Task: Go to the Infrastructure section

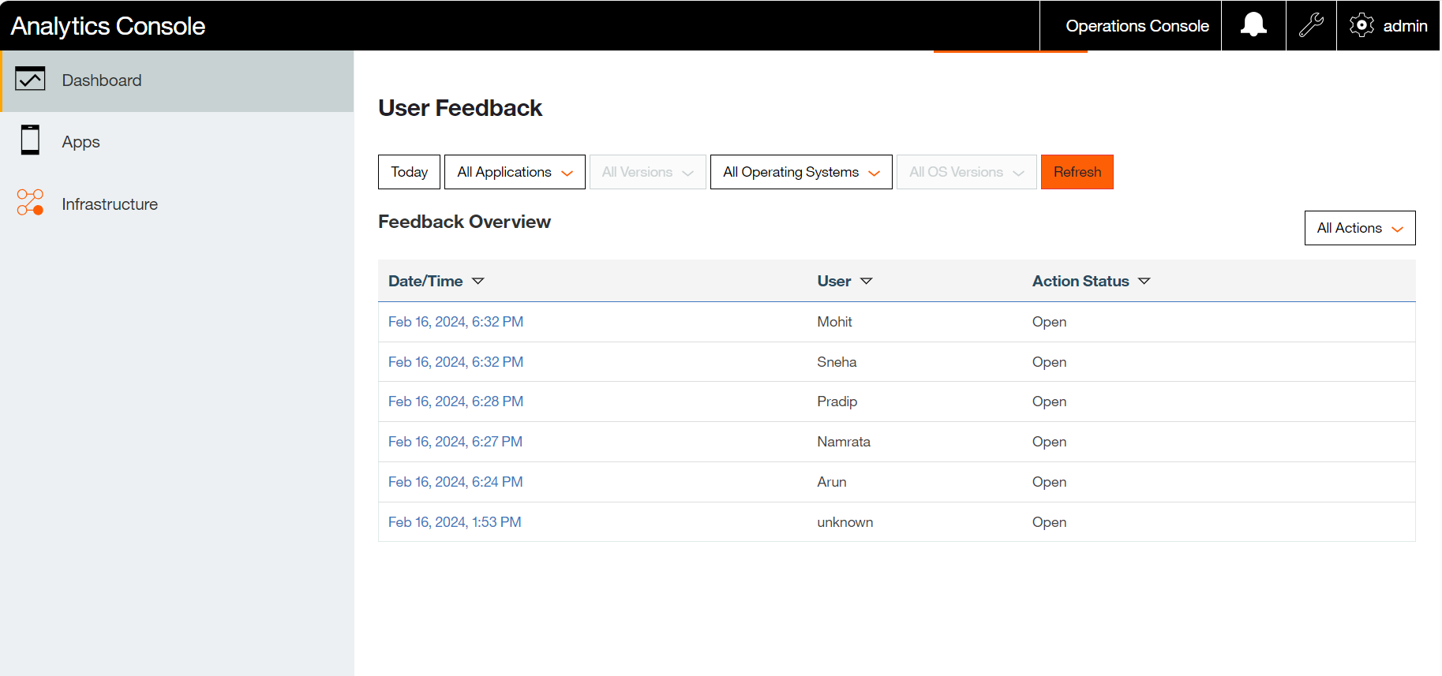Action: point(110,204)
